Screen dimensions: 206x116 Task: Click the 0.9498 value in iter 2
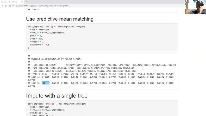coord(74,83)
